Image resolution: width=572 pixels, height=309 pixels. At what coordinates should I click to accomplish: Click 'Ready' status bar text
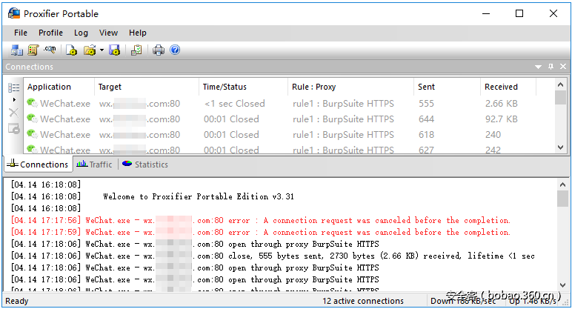[x=17, y=301]
